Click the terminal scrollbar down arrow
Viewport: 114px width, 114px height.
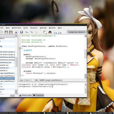point(85,92)
